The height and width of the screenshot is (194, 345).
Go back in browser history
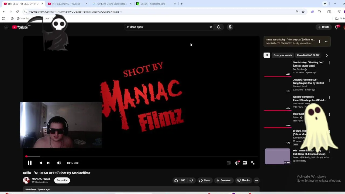pyautogui.click(x=4, y=12)
